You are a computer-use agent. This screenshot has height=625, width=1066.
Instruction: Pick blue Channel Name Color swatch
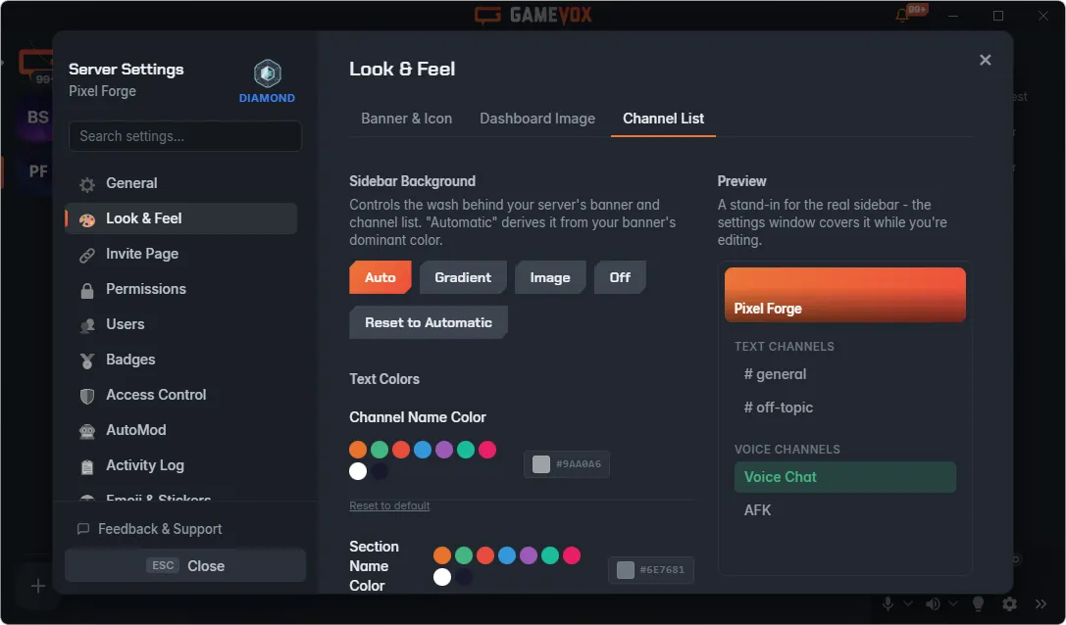pyautogui.click(x=423, y=450)
